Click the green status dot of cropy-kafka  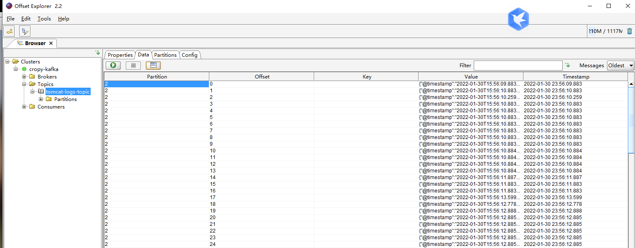pos(24,69)
